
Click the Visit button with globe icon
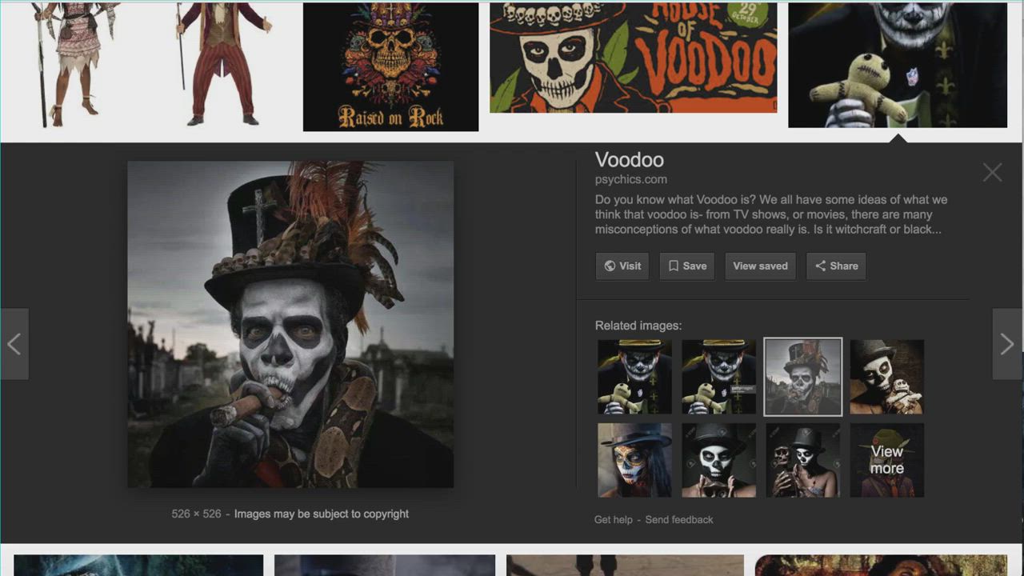(x=622, y=266)
